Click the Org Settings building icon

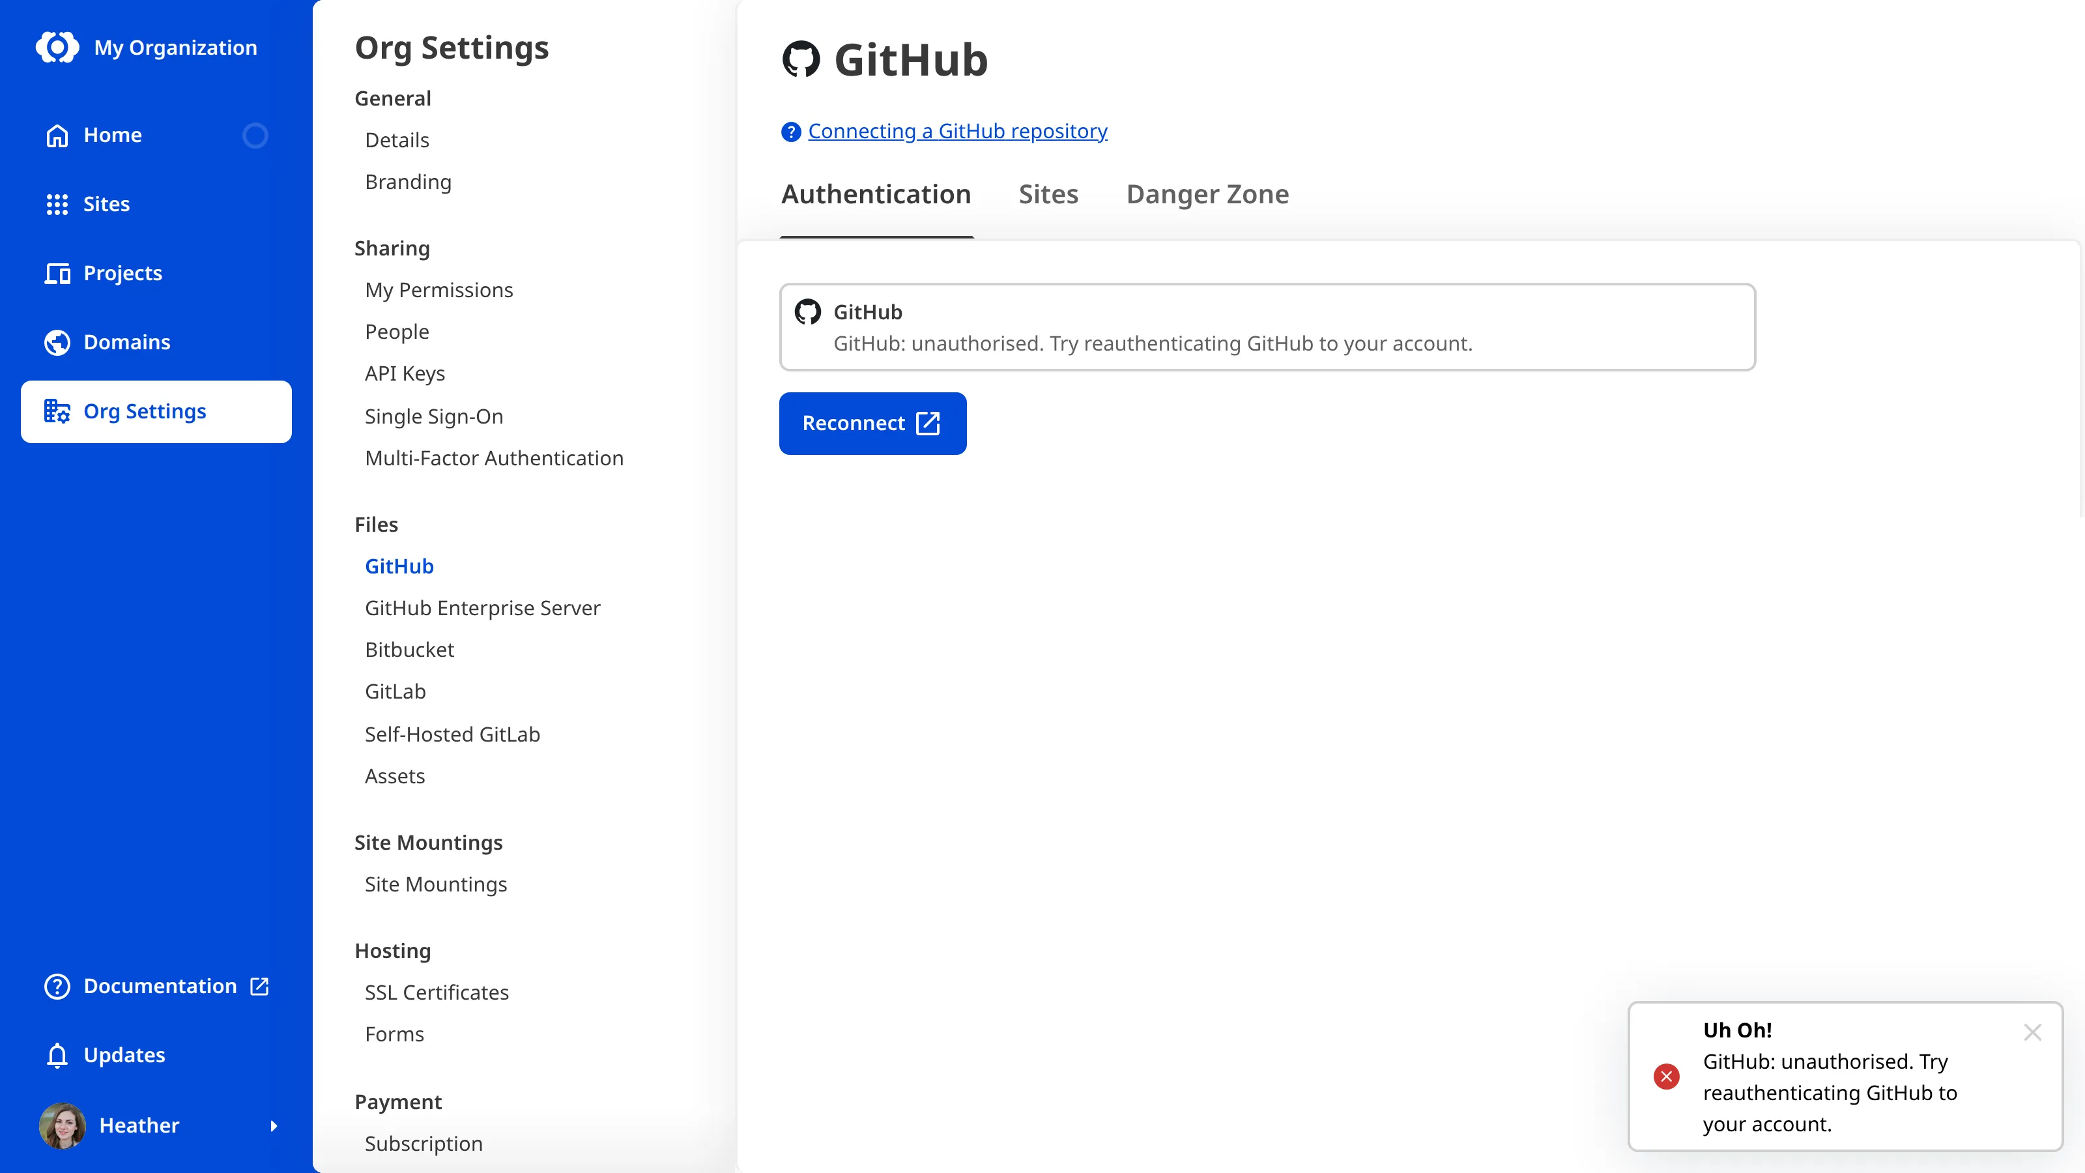pos(57,411)
